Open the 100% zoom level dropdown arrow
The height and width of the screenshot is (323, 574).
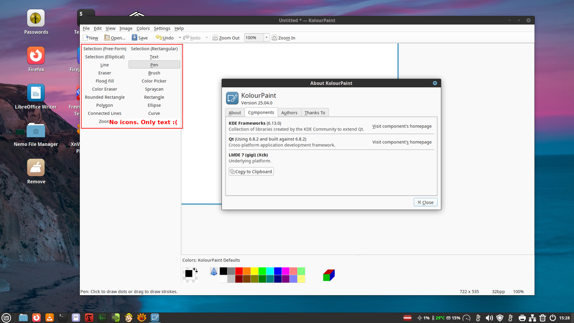coord(266,38)
